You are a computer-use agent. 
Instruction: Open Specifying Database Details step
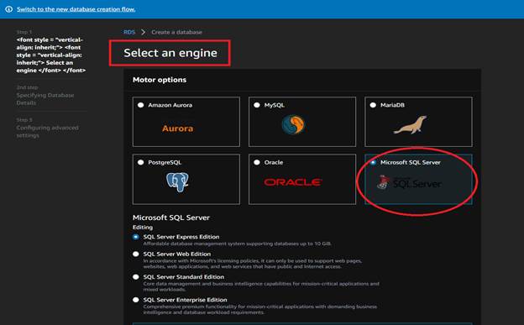coord(45,99)
